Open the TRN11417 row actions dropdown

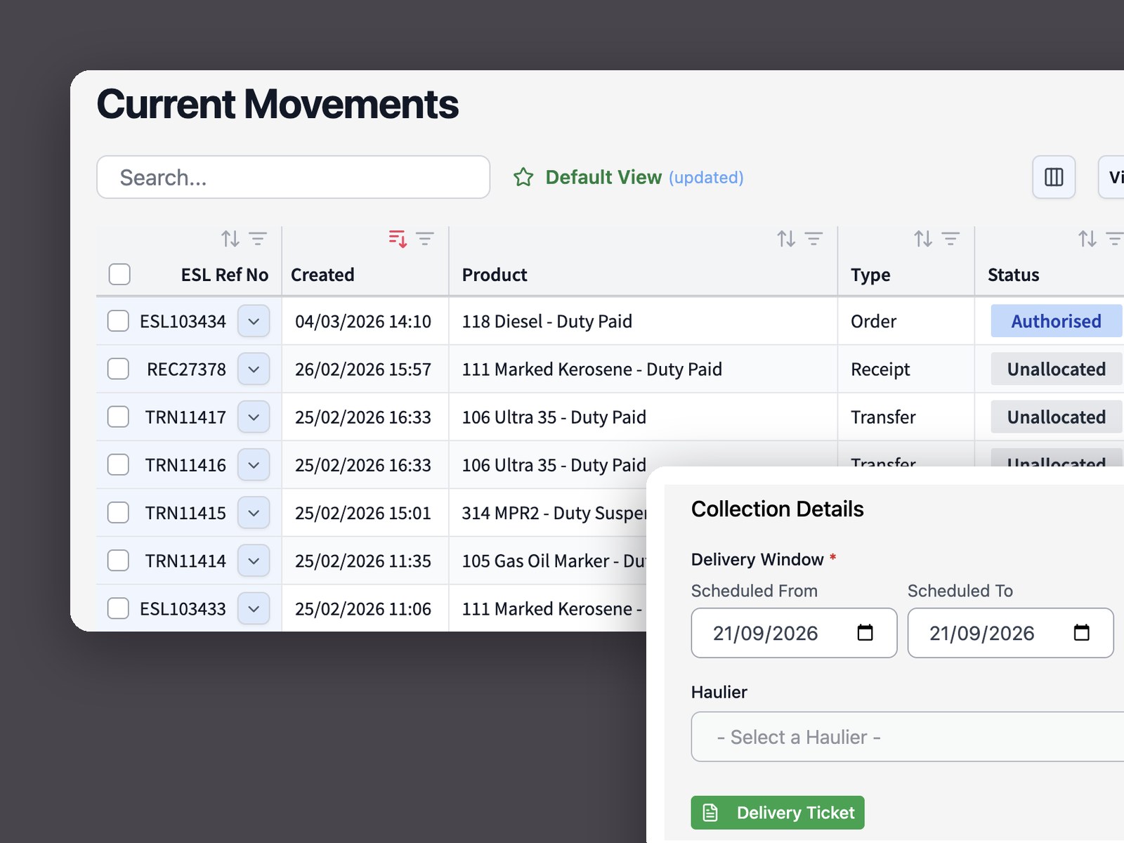pyautogui.click(x=254, y=417)
